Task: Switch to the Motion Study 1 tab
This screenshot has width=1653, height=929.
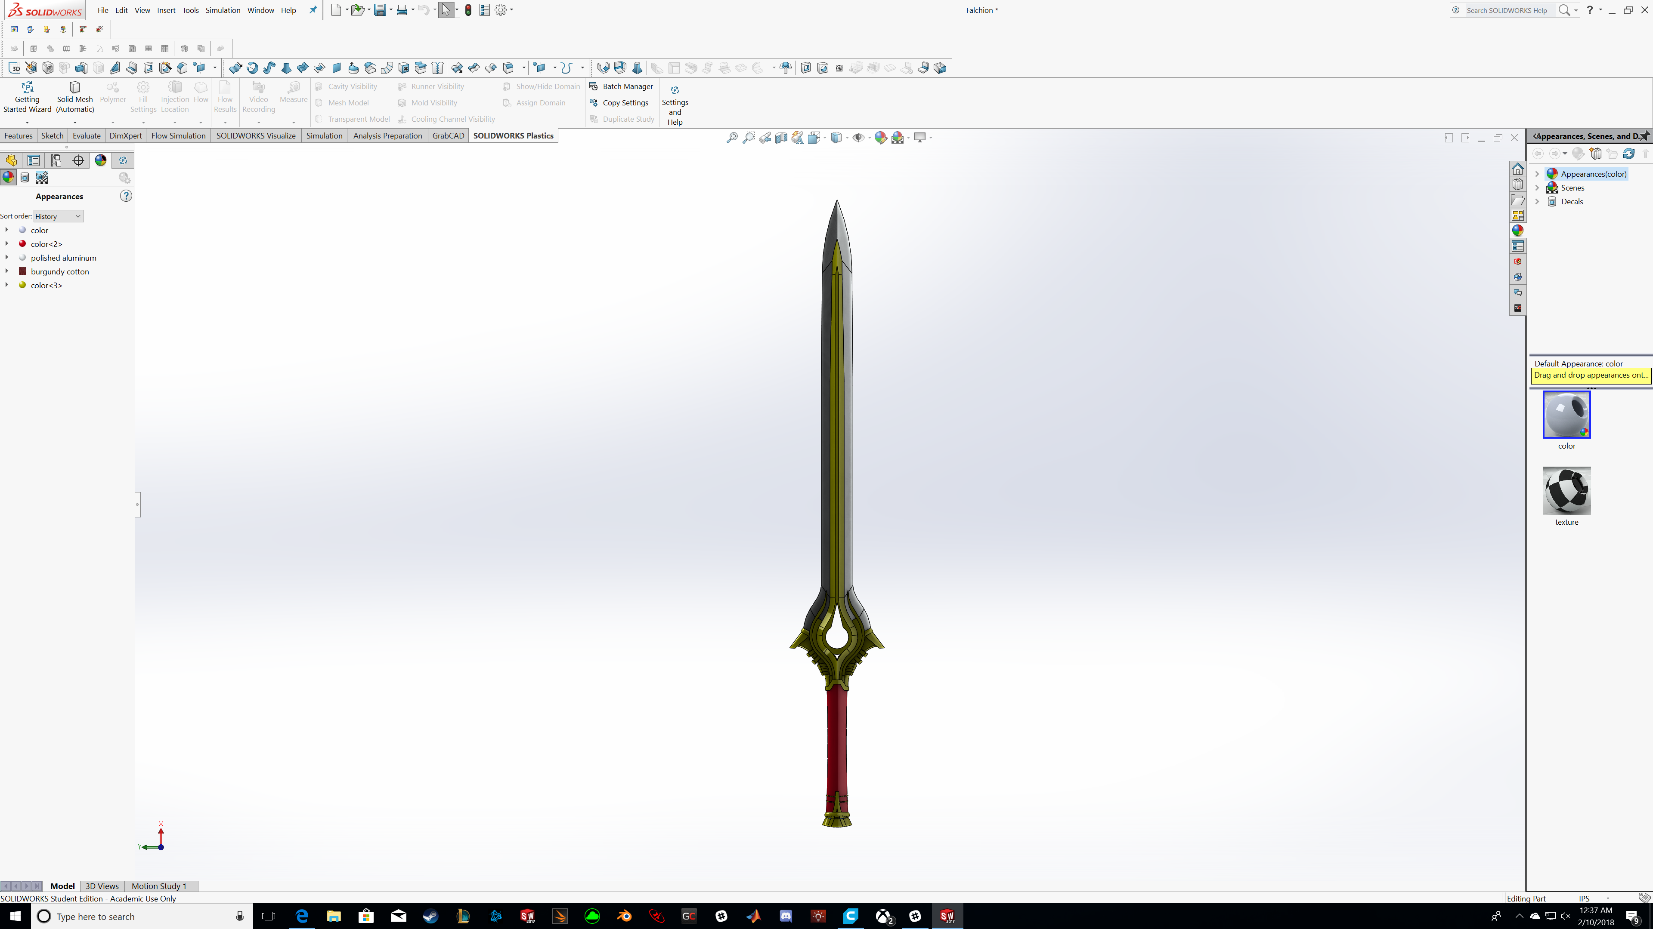Action: click(x=159, y=886)
